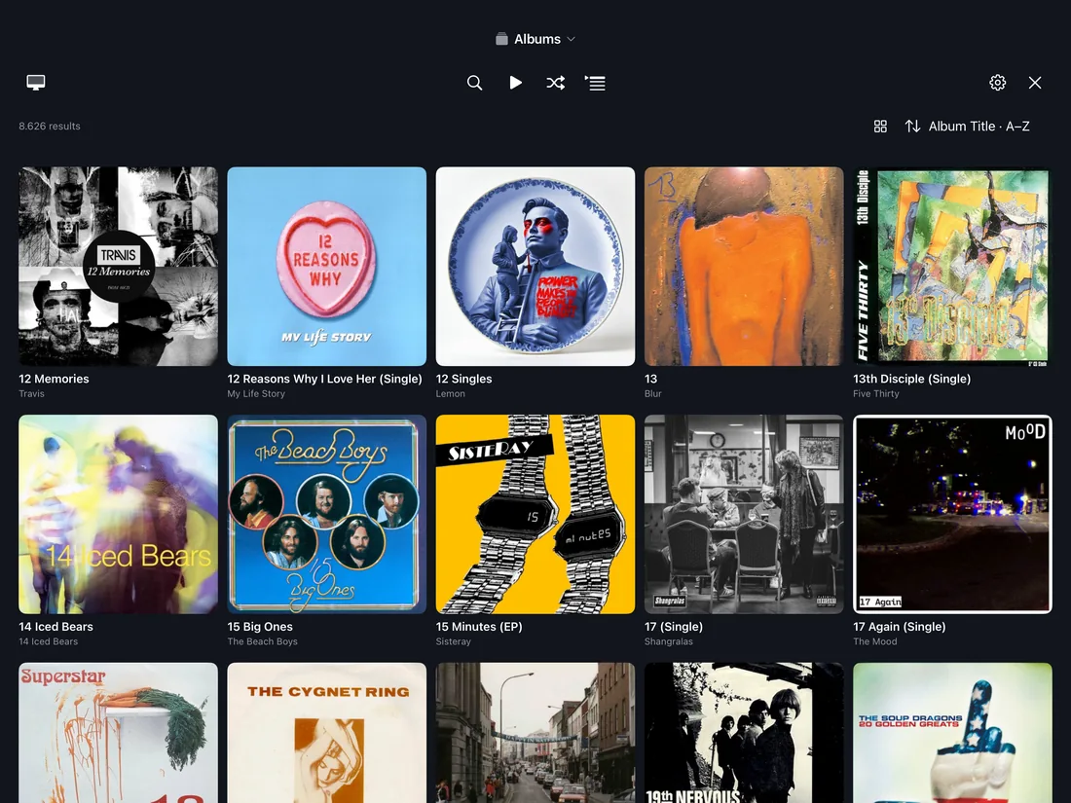Open the 14 Iced Bears album cover

coord(118,514)
